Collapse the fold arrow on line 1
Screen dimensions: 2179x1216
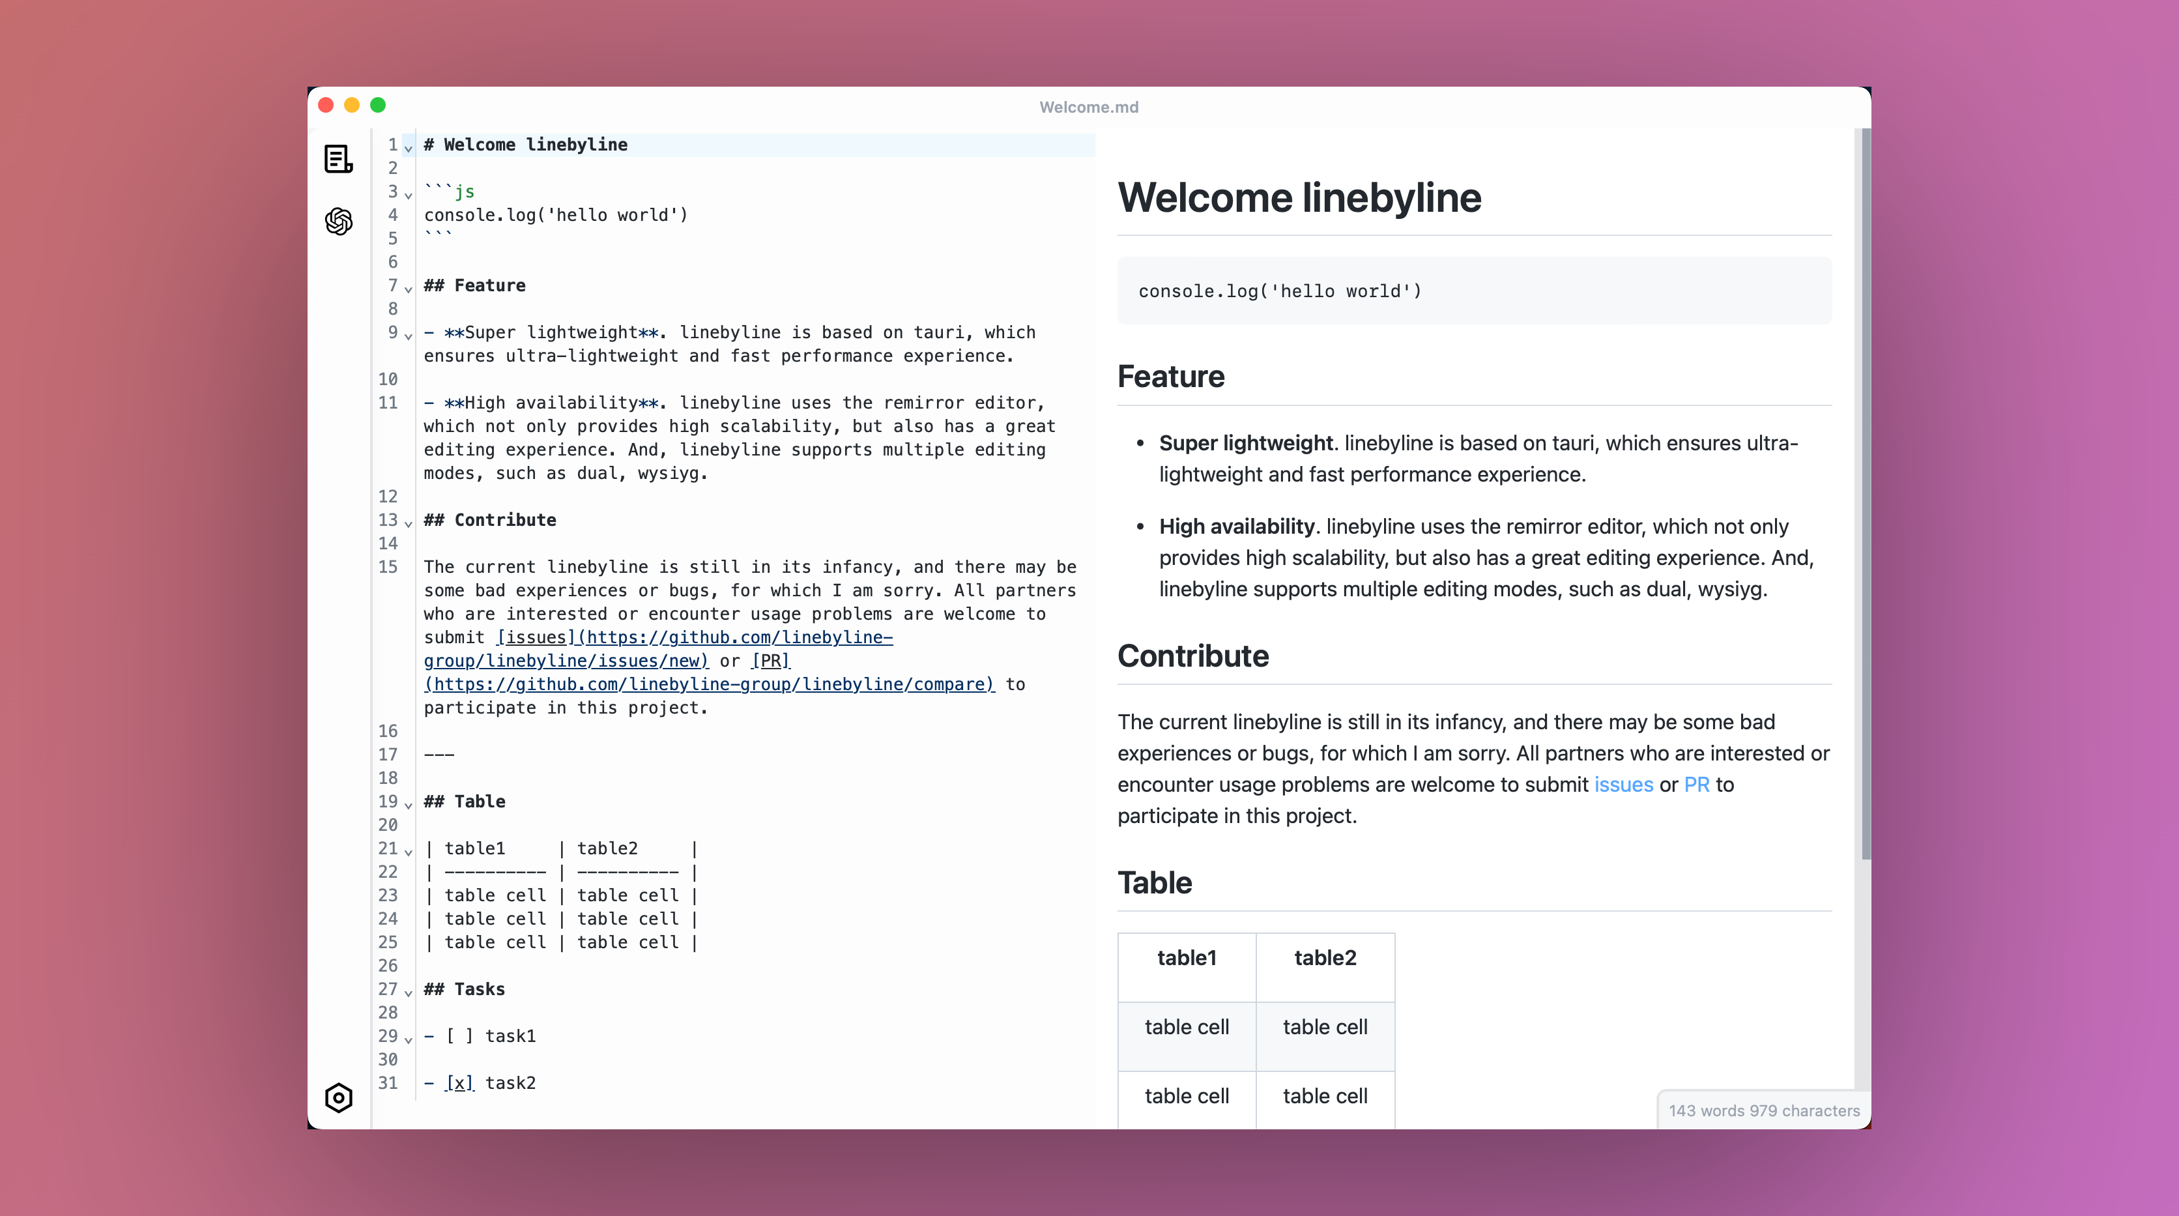tap(409, 148)
